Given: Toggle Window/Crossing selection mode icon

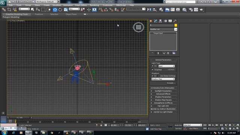Looking at the screenshot, I should tap(49, 10).
